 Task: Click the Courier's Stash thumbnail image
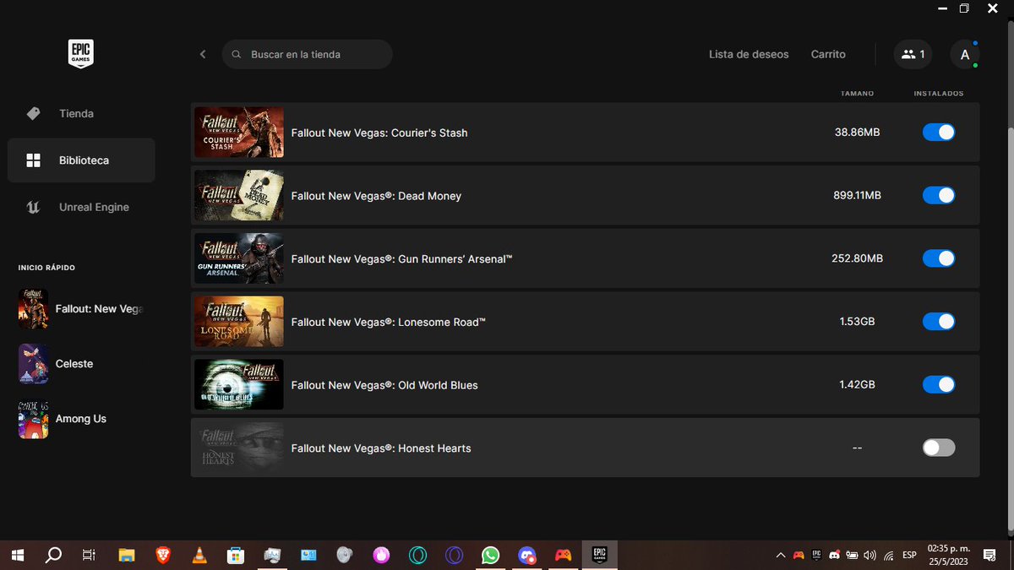(239, 133)
